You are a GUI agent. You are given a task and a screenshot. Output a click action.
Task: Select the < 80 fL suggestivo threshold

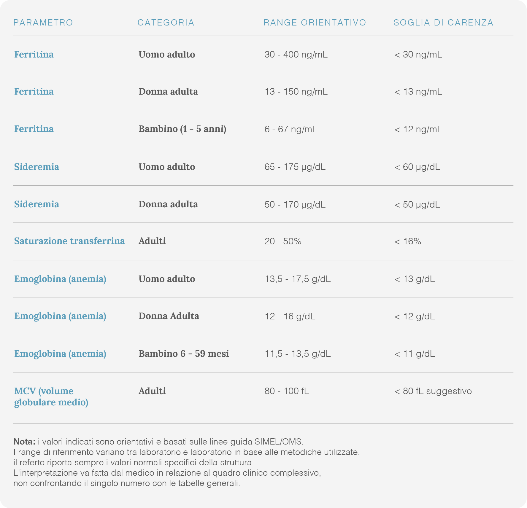(x=433, y=391)
